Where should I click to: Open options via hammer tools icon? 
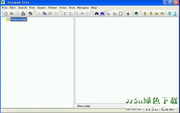click(x=30, y=14)
